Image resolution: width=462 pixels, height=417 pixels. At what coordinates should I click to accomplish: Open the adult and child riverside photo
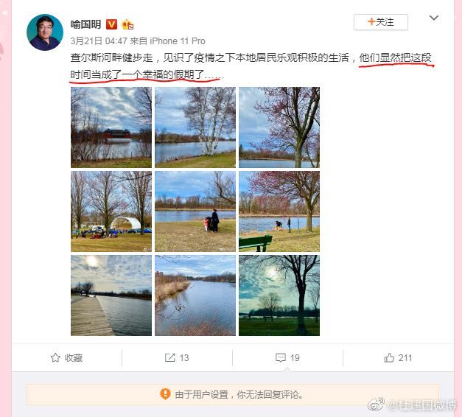coord(195,211)
